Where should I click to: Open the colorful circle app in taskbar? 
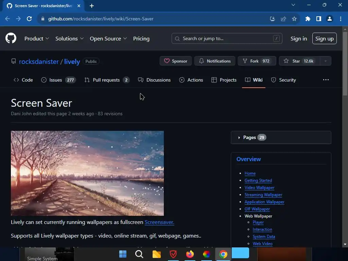click(206, 254)
